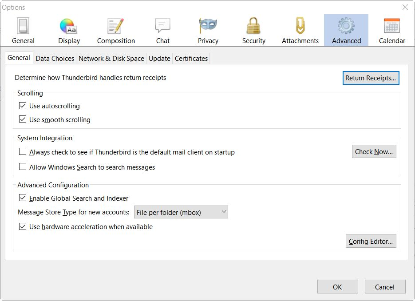This screenshot has height=301, width=415.
Task: Open the Security padlock icon
Action: coord(253,27)
